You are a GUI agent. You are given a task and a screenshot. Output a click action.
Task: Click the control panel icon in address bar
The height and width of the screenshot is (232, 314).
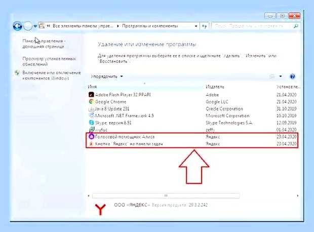(42, 26)
